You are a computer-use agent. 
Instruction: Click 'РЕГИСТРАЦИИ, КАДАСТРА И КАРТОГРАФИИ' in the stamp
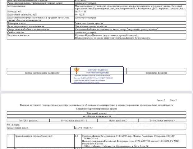tap(90, 80)
